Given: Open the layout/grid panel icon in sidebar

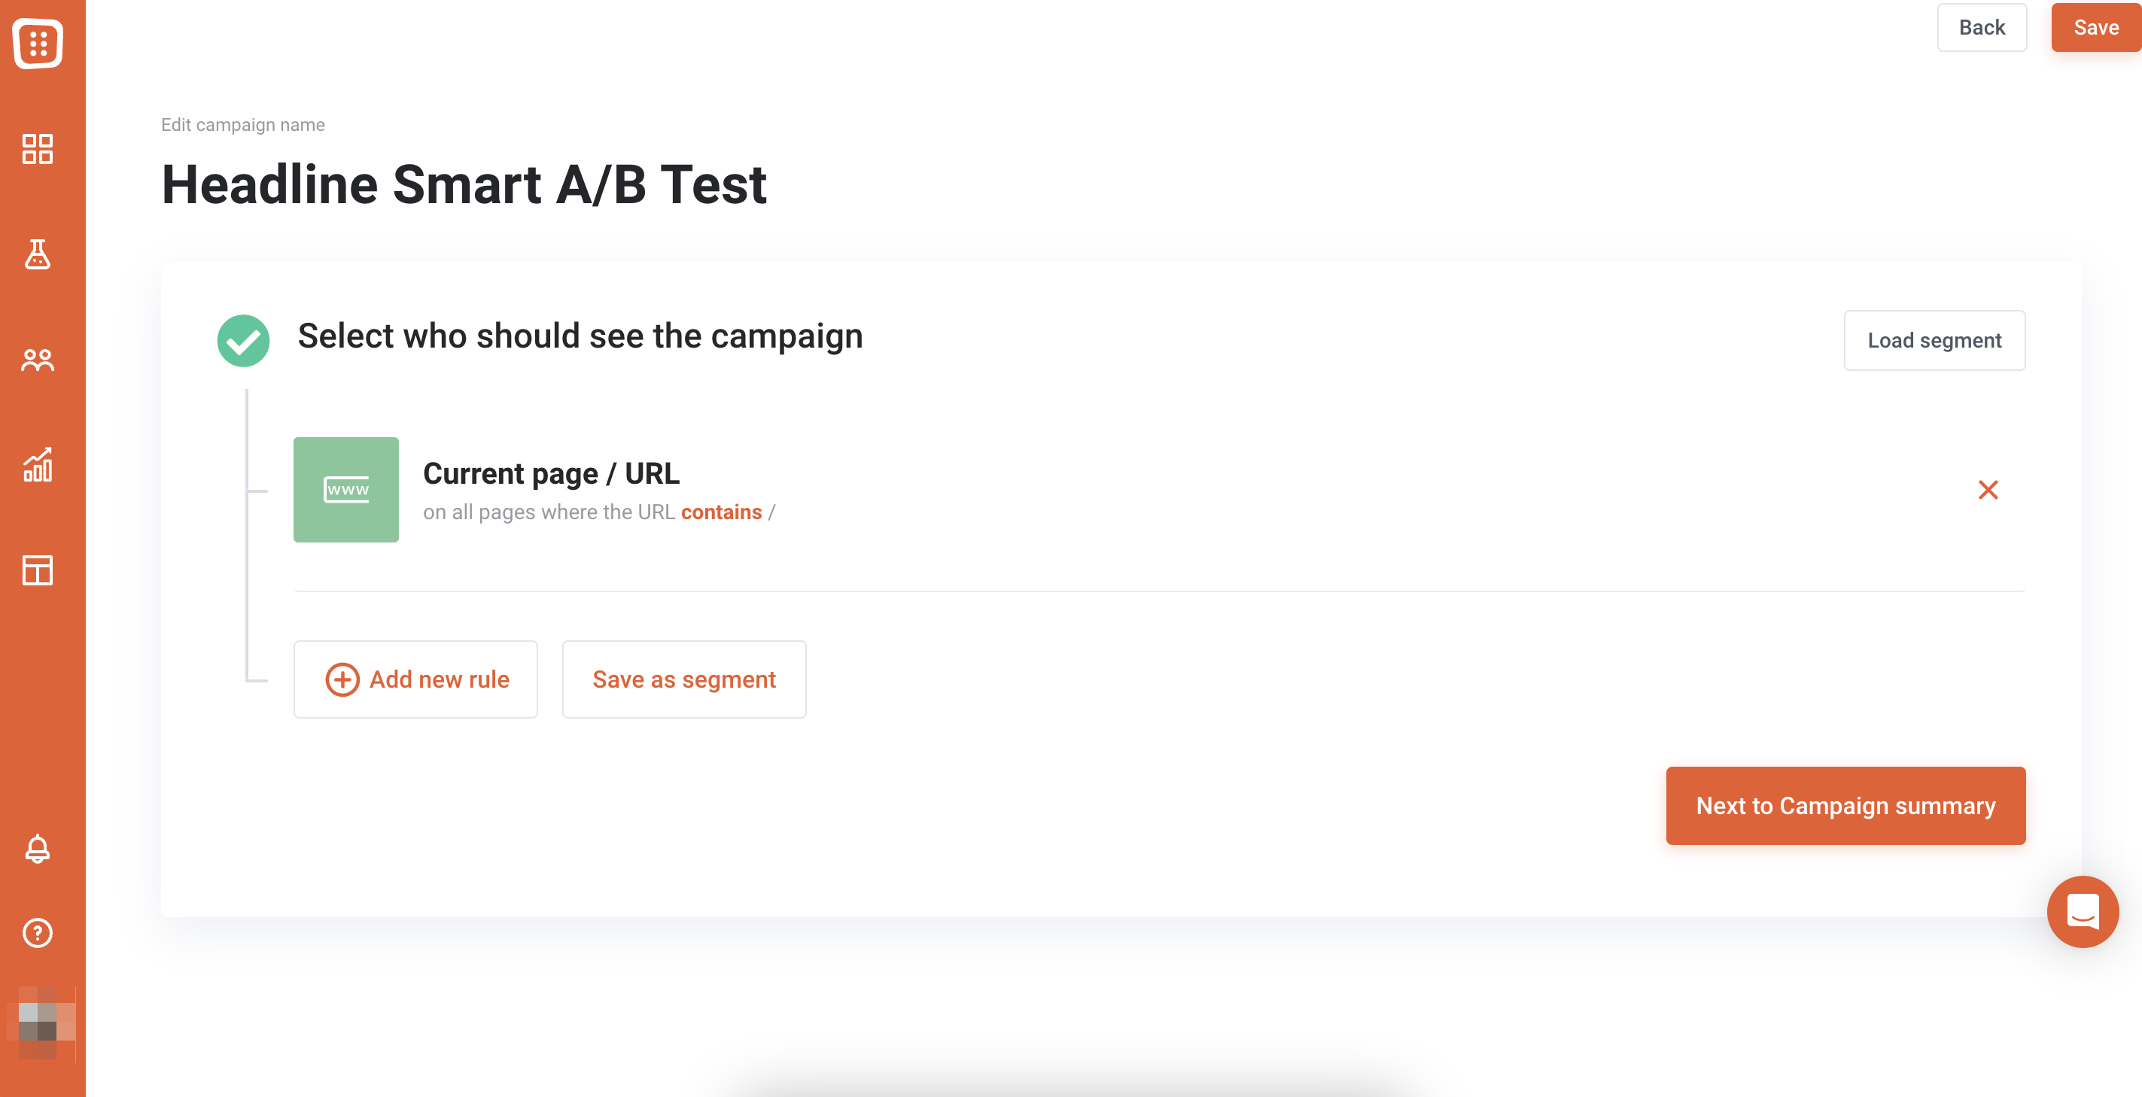Looking at the screenshot, I should pos(38,570).
